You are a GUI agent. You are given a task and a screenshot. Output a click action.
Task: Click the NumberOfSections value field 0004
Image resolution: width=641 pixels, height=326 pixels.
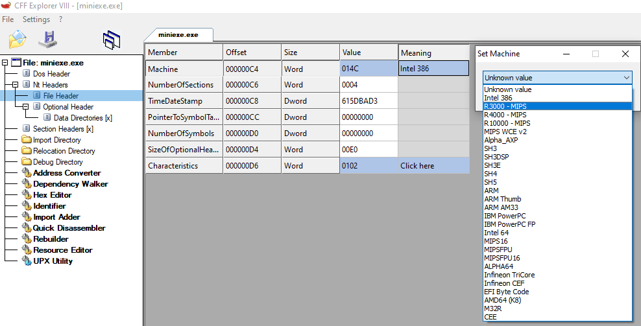pyautogui.click(x=368, y=85)
